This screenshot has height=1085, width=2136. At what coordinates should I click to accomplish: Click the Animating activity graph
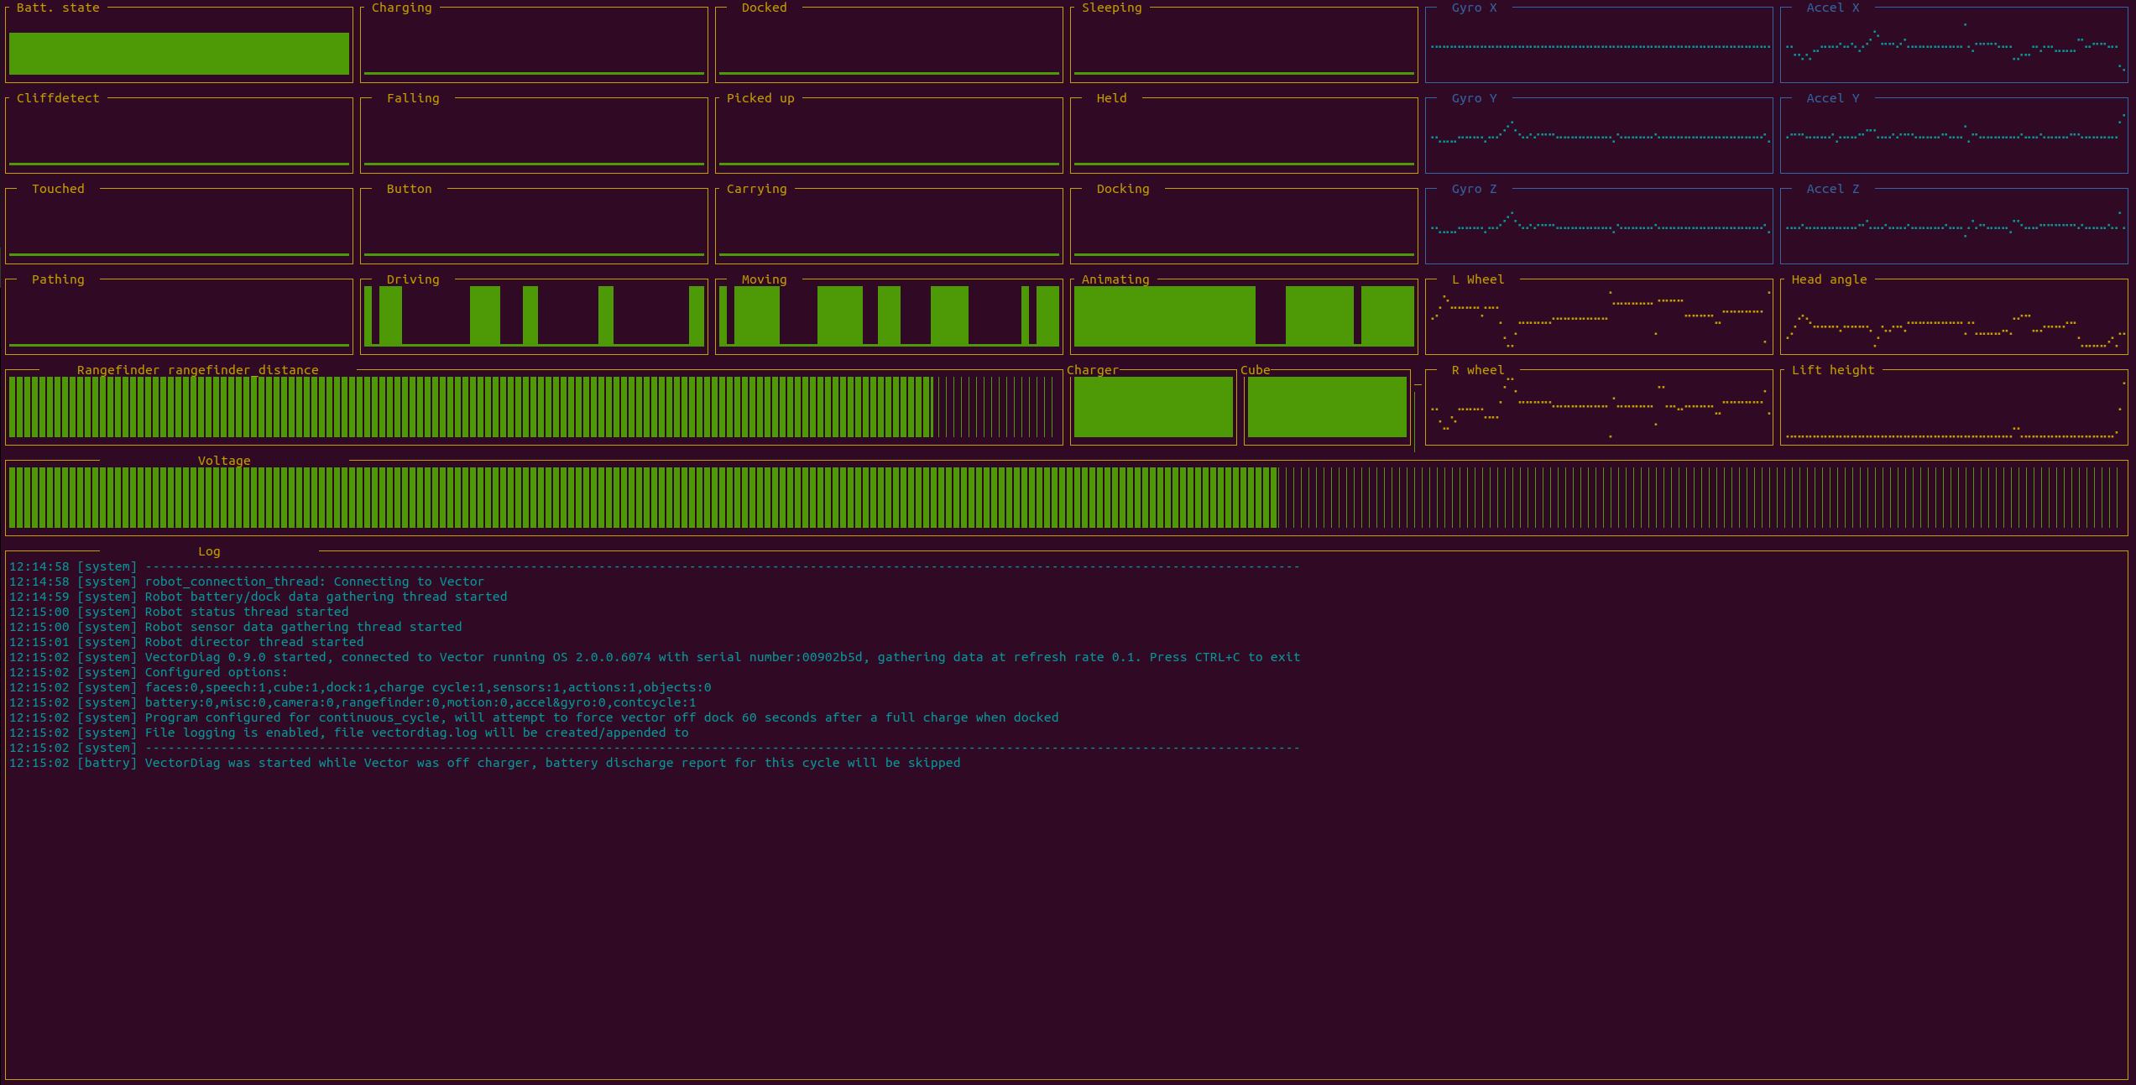click(1244, 316)
